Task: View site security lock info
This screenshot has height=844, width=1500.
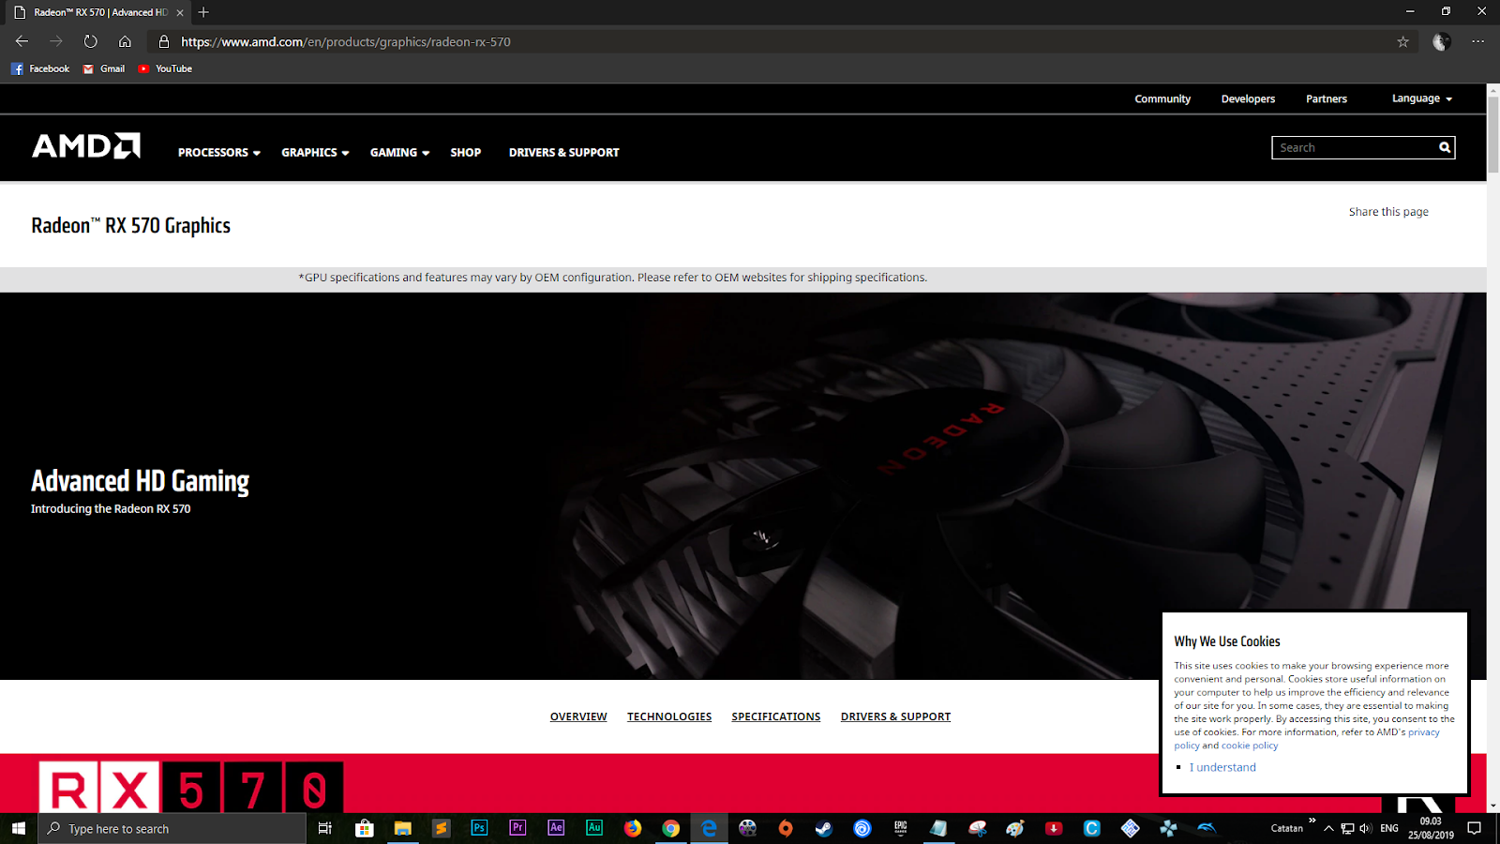Action: click(x=164, y=41)
